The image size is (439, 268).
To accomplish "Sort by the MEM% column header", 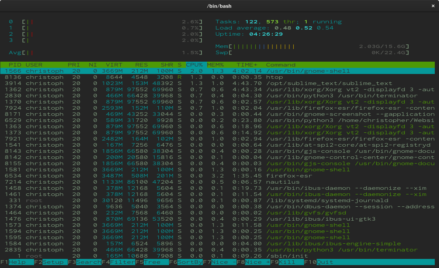I will (215, 65).
